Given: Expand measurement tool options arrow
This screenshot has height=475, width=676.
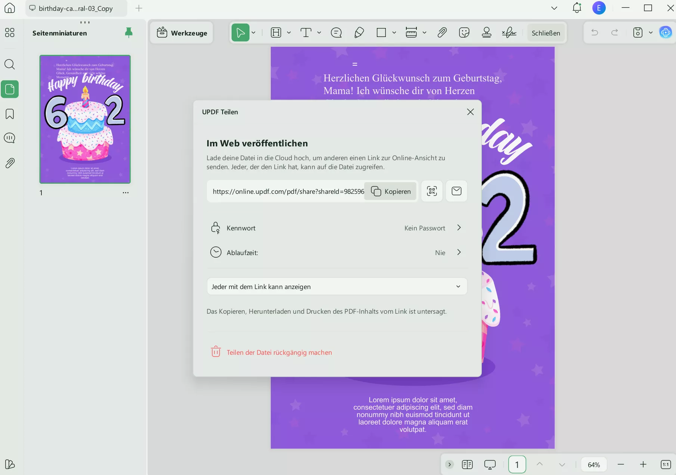Looking at the screenshot, I should (x=425, y=33).
